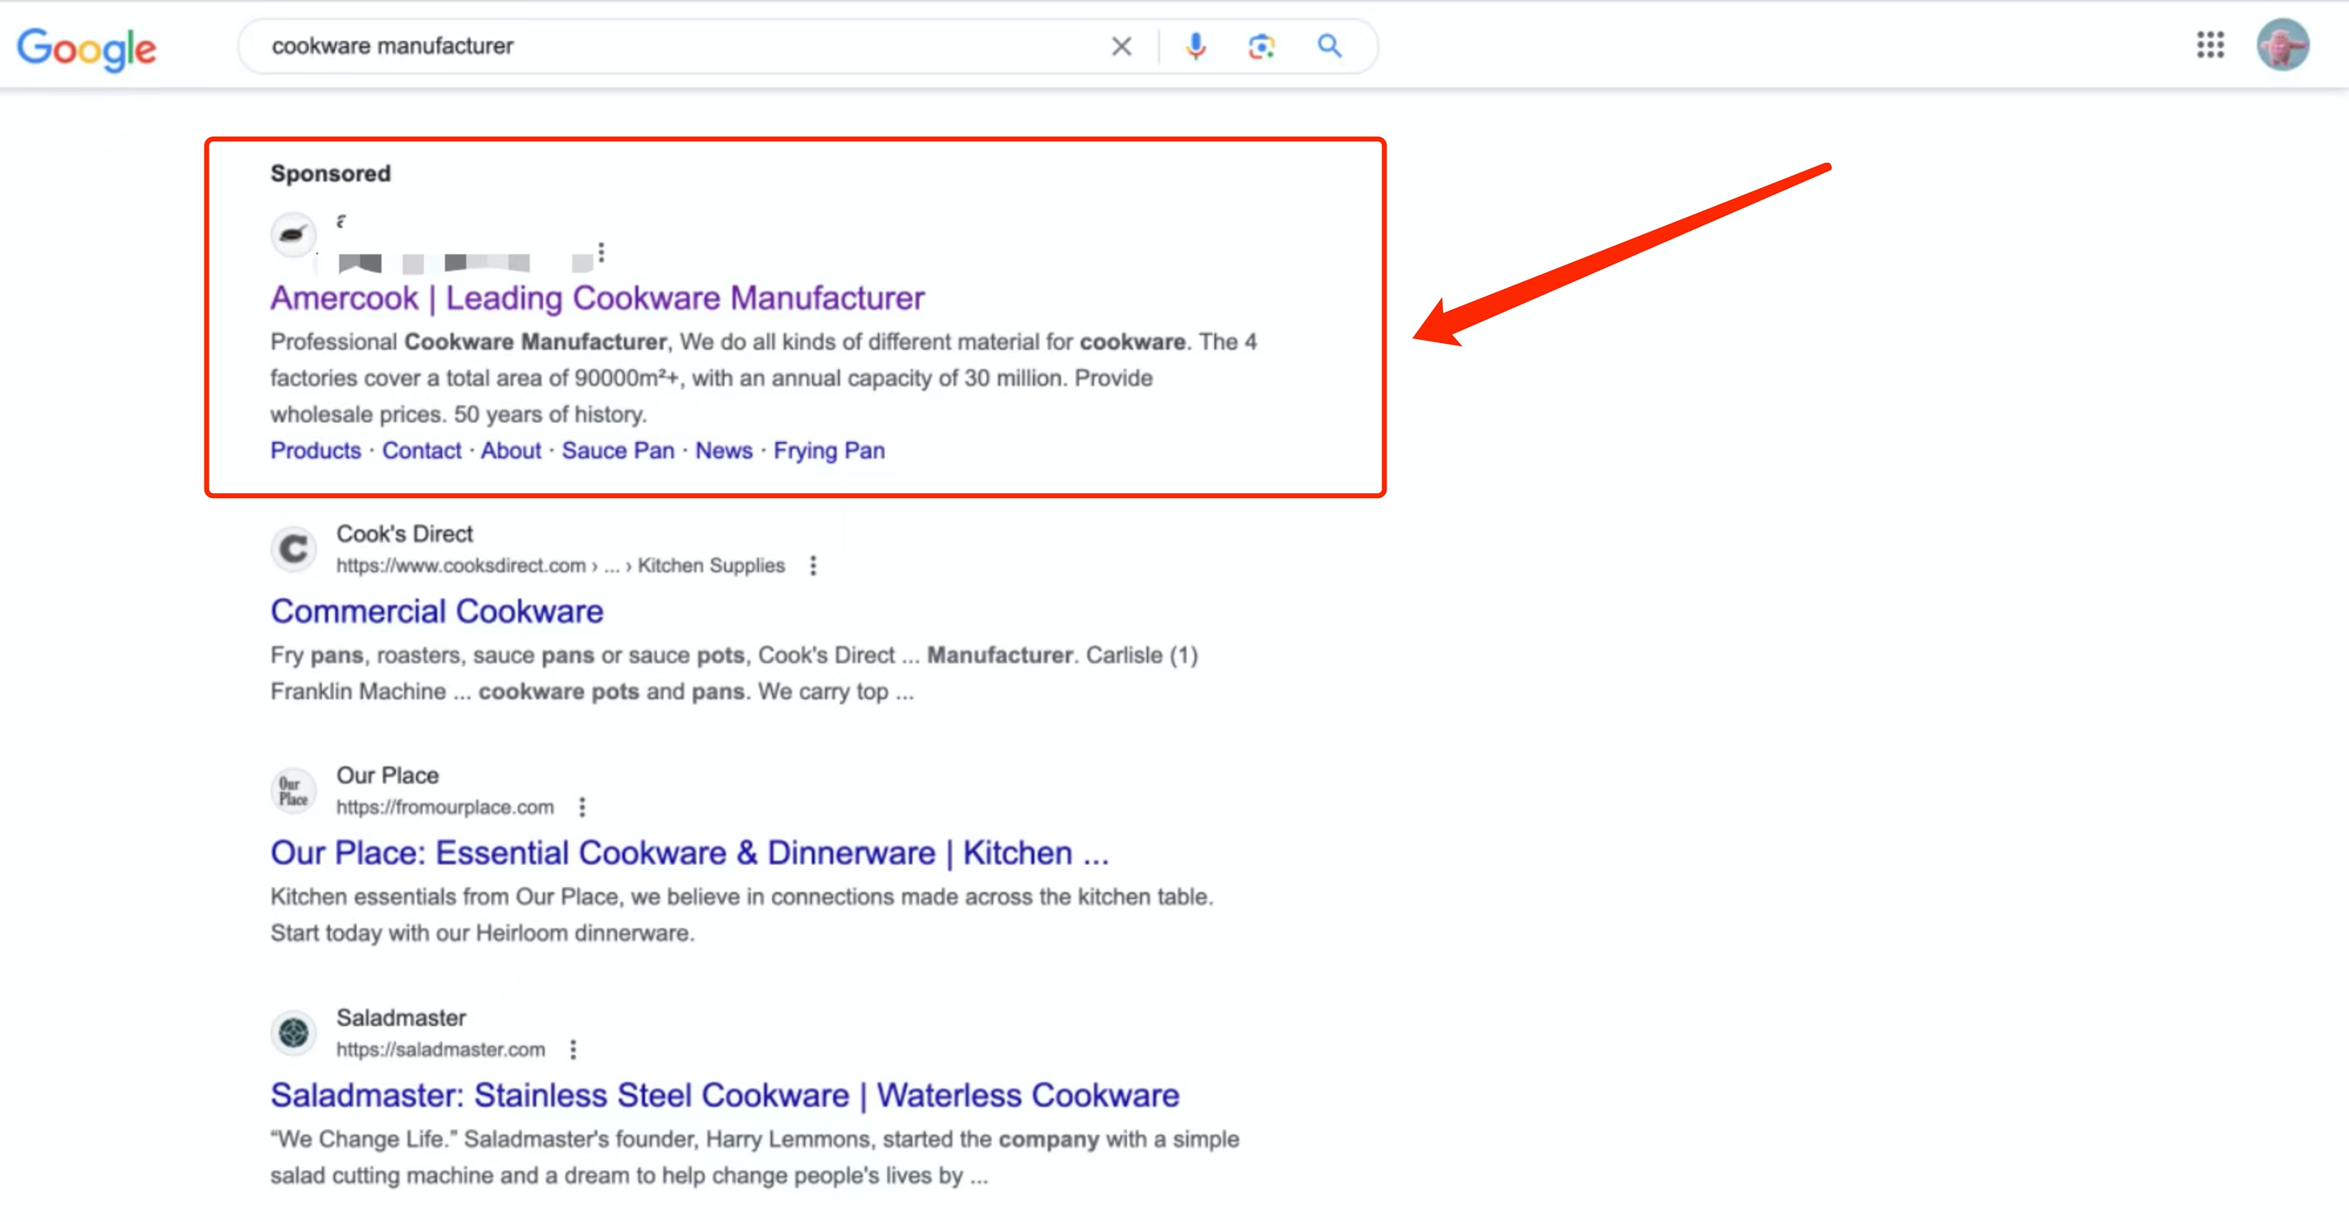The height and width of the screenshot is (1222, 2349).
Task: Clear the search box with X
Action: tap(1122, 45)
